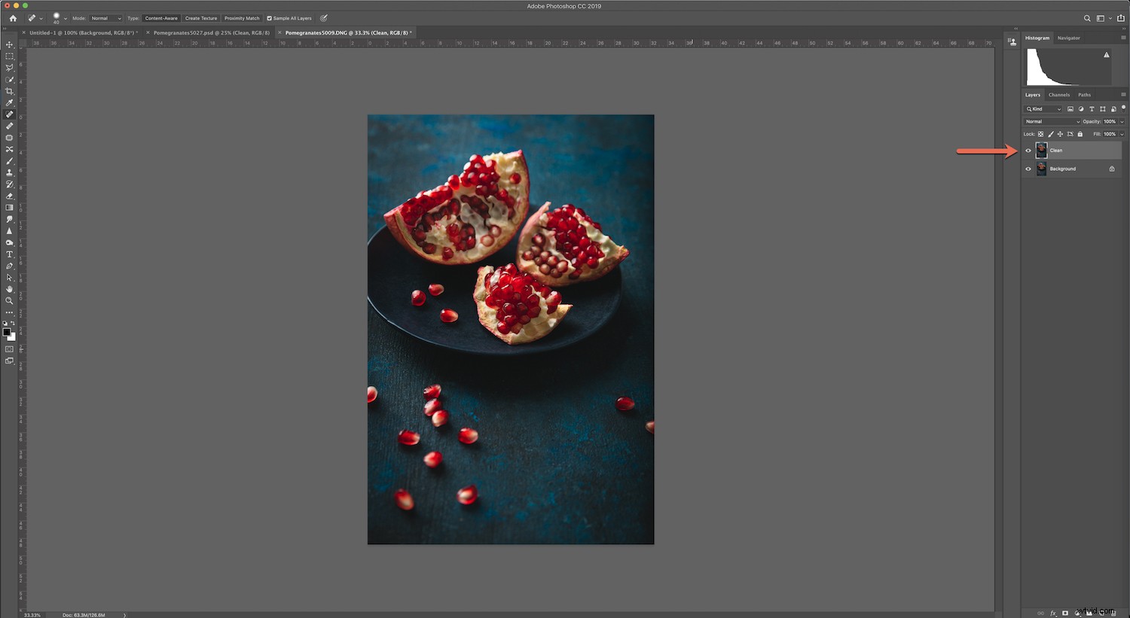Click the Photoshop Home button
The image size is (1130, 618).
[x=12, y=18]
